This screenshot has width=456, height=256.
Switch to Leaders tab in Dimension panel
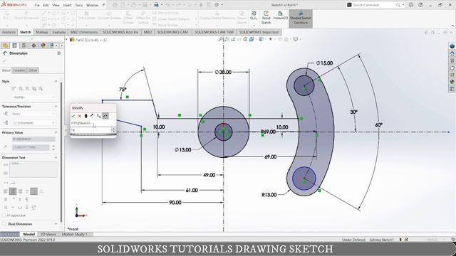click(19, 70)
